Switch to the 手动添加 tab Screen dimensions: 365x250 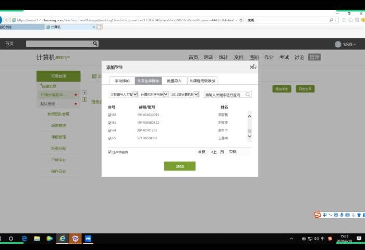click(x=122, y=81)
